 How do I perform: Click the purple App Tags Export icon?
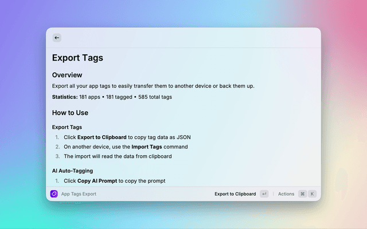(x=54, y=194)
